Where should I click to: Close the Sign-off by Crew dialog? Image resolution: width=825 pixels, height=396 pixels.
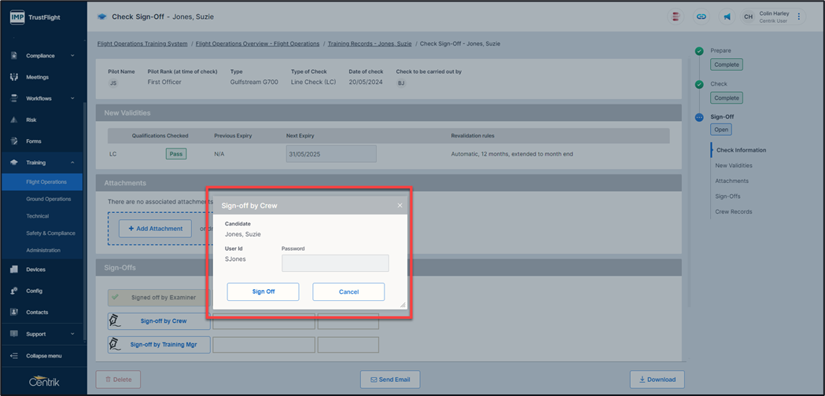pyautogui.click(x=400, y=206)
